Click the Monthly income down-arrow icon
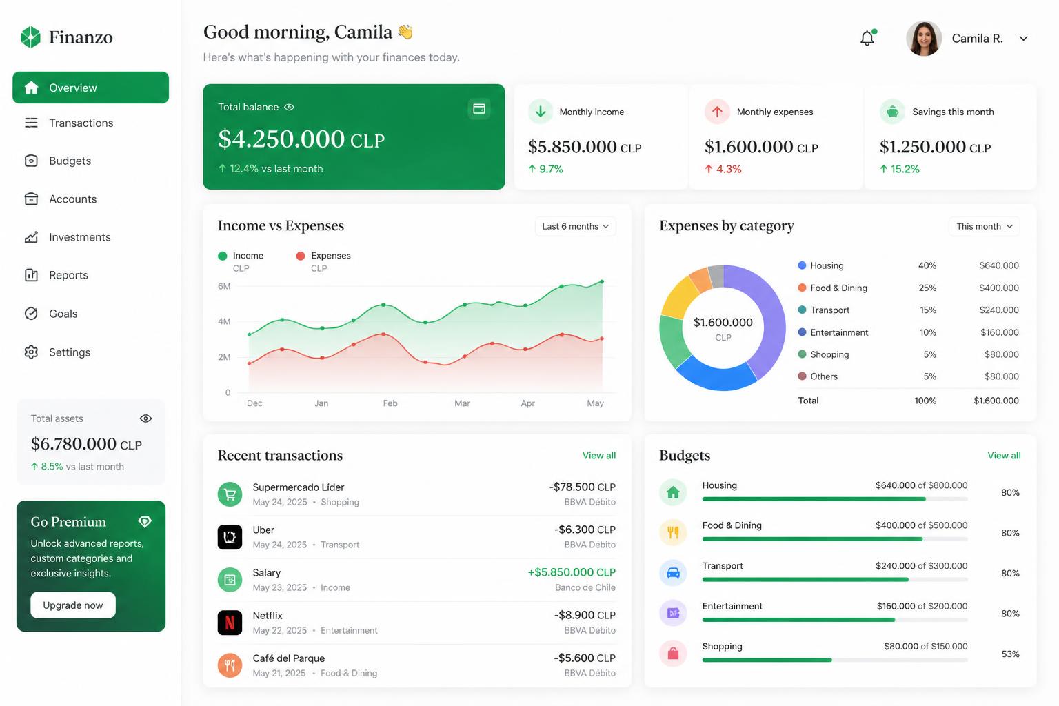The width and height of the screenshot is (1059, 706). pyautogui.click(x=541, y=112)
